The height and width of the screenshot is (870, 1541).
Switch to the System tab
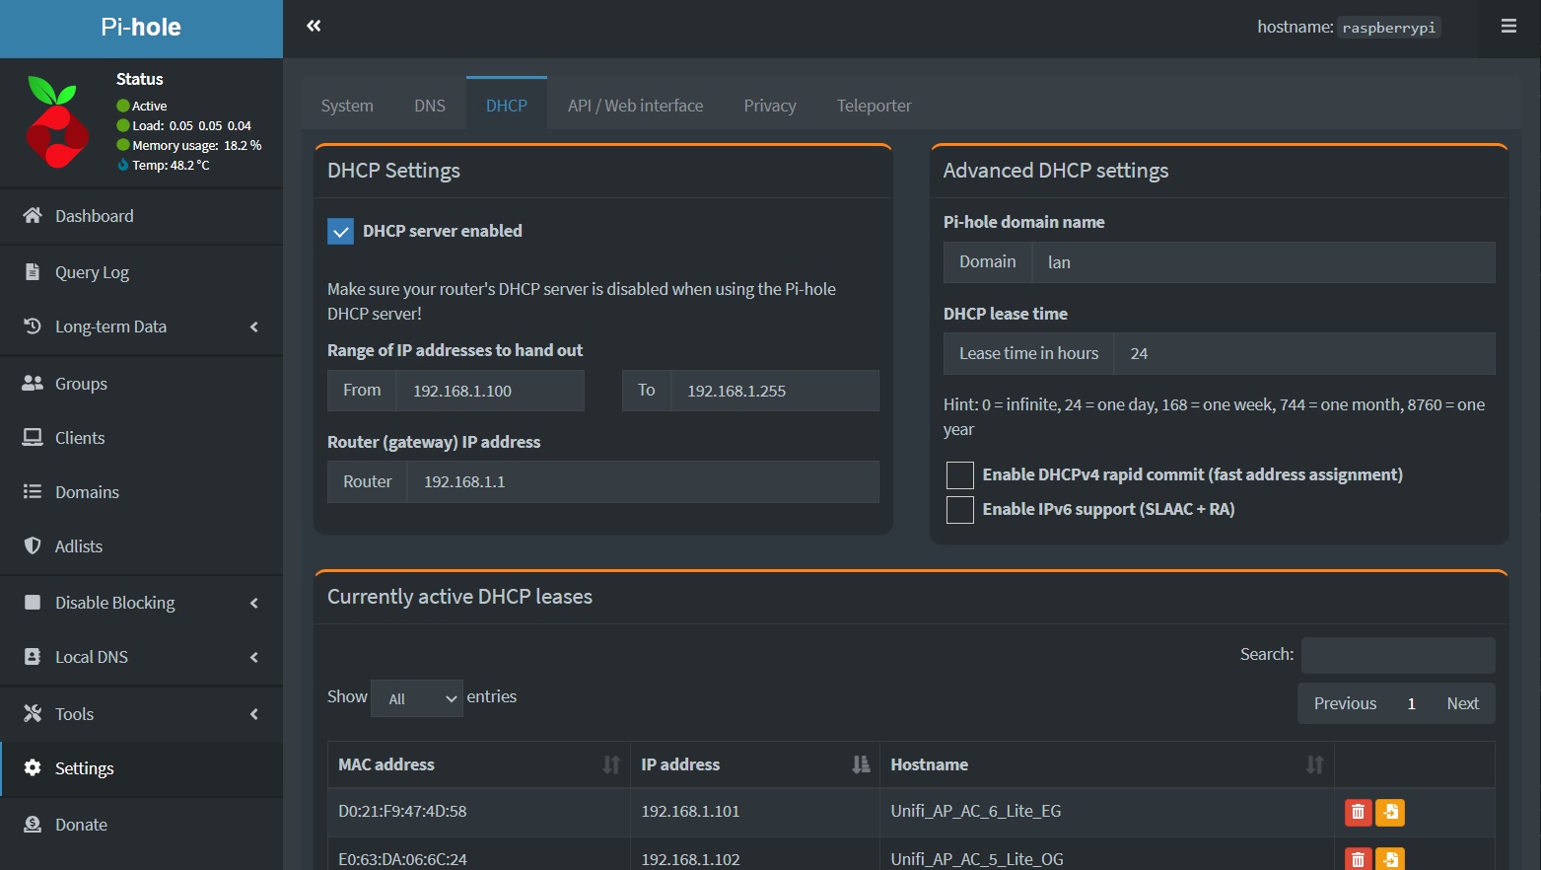(x=347, y=105)
